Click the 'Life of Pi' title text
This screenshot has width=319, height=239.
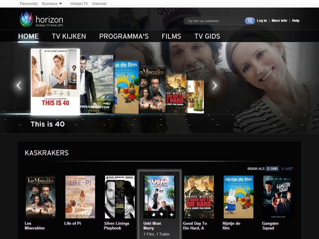coord(72,224)
